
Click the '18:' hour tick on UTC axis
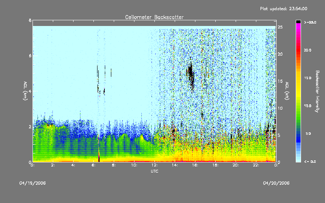click(x=215, y=165)
